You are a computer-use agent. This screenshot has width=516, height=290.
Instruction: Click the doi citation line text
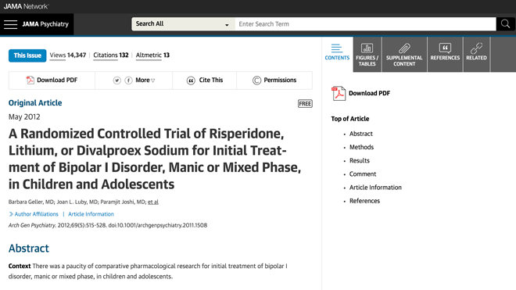(x=108, y=225)
